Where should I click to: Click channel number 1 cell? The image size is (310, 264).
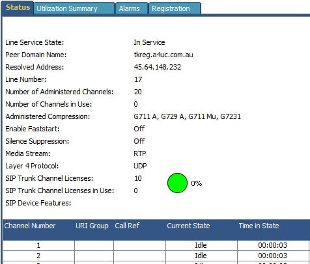click(x=38, y=245)
